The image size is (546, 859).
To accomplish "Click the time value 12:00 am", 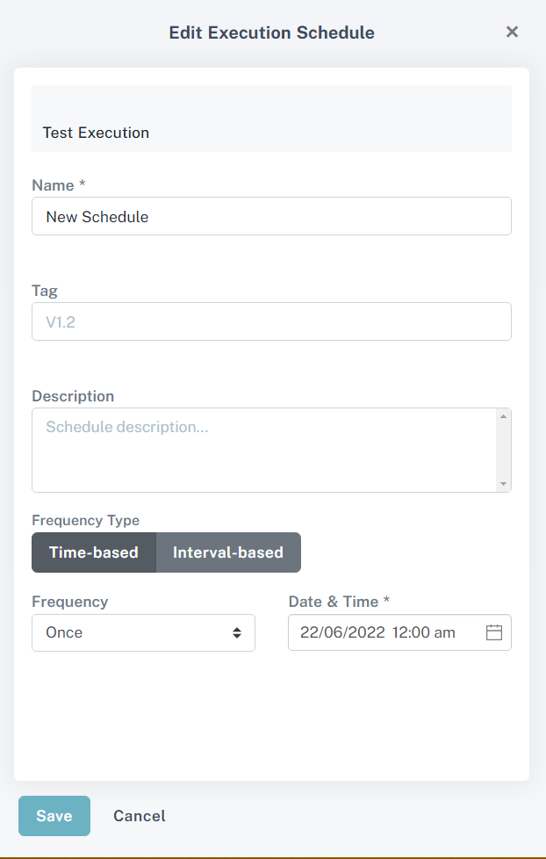I will [425, 632].
